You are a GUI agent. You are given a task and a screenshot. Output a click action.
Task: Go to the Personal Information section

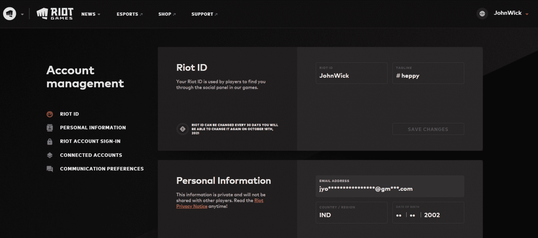(93, 128)
